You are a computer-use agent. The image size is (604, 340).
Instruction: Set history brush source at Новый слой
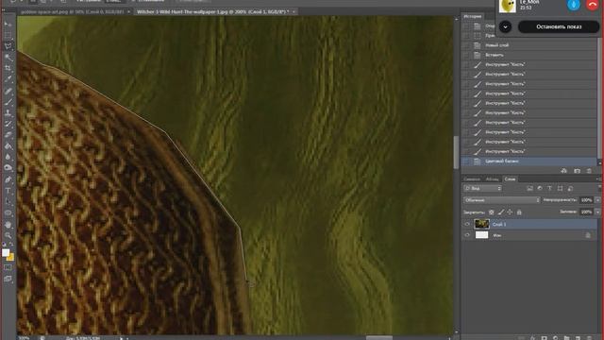pos(466,45)
